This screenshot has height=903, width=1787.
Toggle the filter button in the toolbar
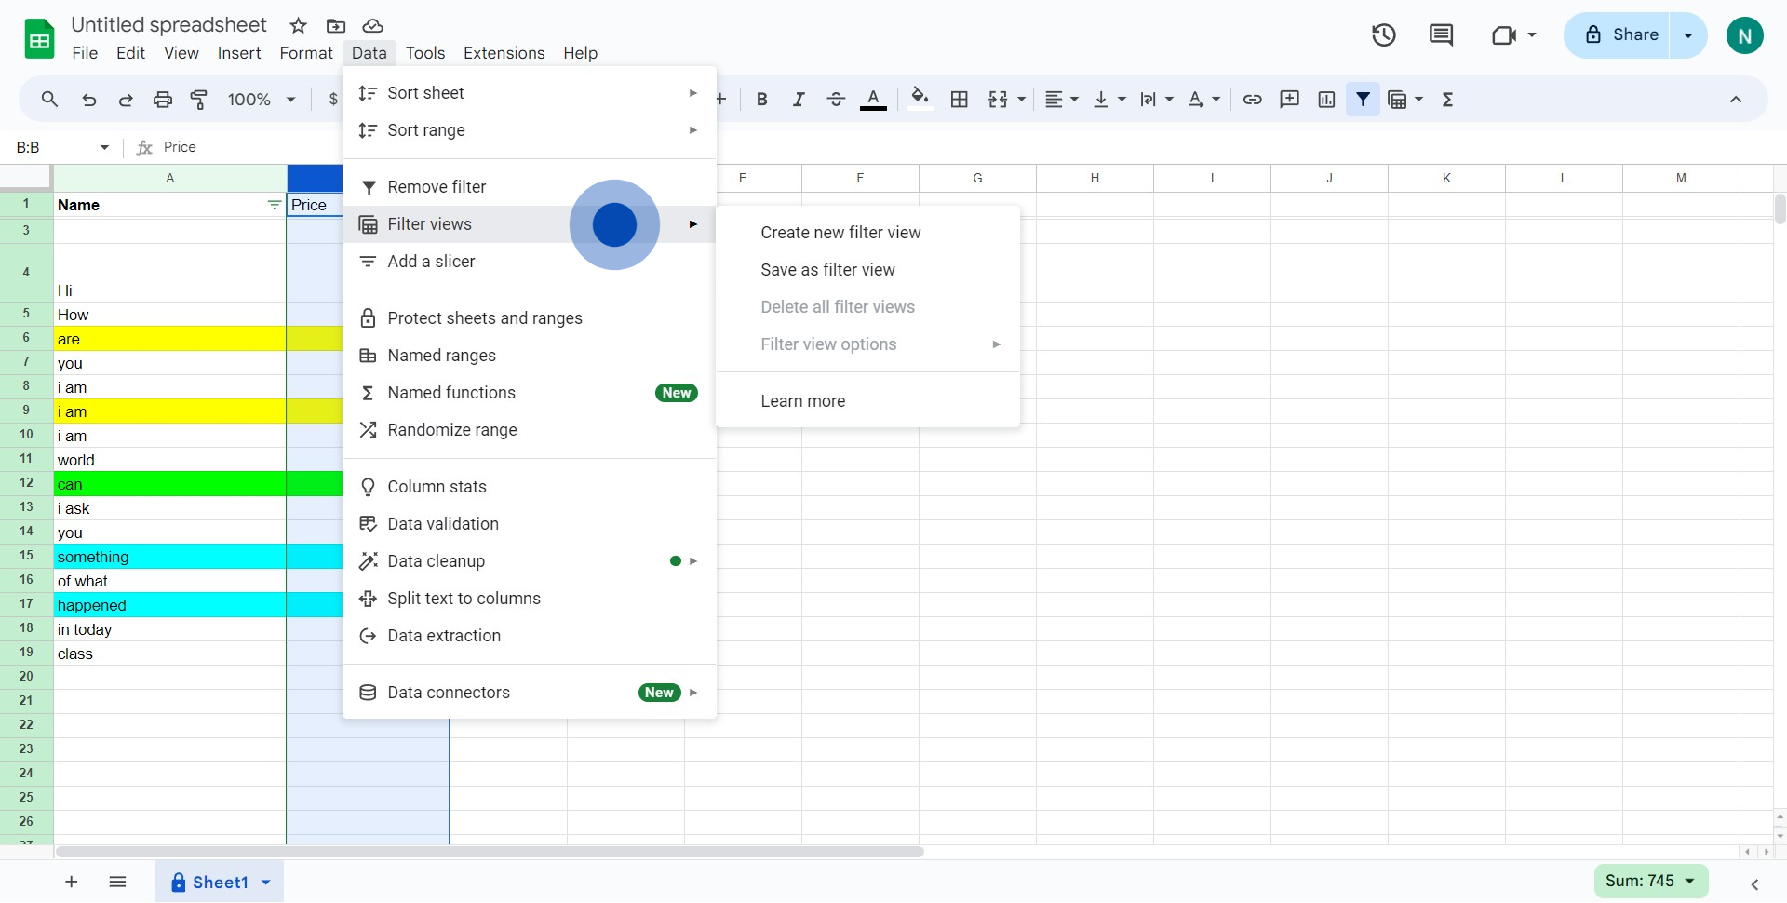point(1363,99)
